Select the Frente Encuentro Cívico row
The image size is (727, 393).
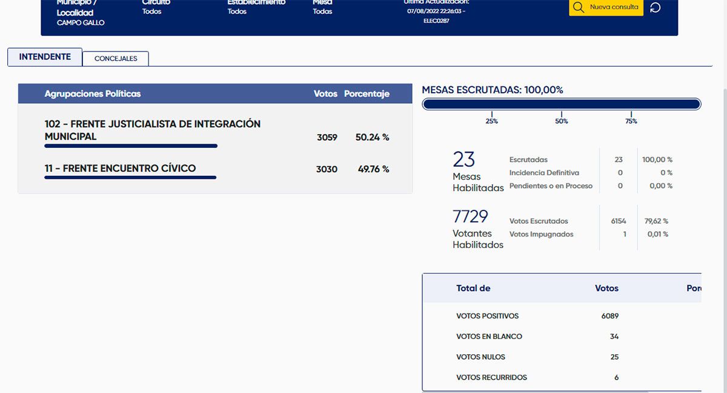120,169
